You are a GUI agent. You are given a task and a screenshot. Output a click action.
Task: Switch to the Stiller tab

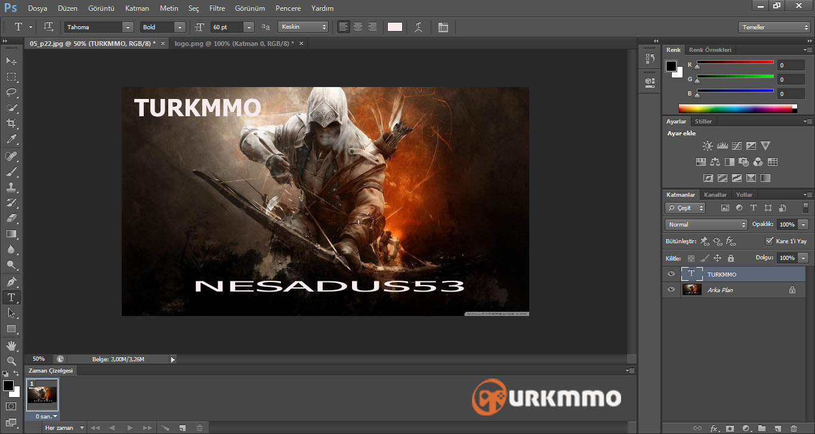(x=703, y=122)
